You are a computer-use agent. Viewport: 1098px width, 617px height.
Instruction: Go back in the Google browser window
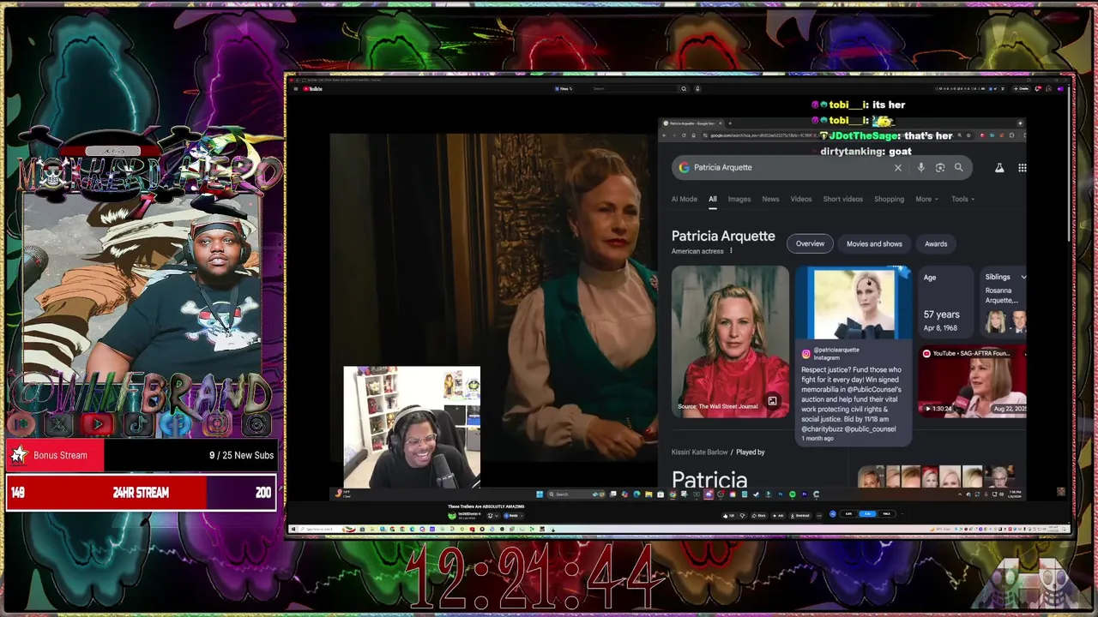tap(665, 135)
